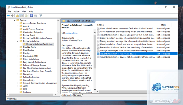Open Help via the blue question-mark icon
The image size is (183, 105).
click(x=31, y=16)
